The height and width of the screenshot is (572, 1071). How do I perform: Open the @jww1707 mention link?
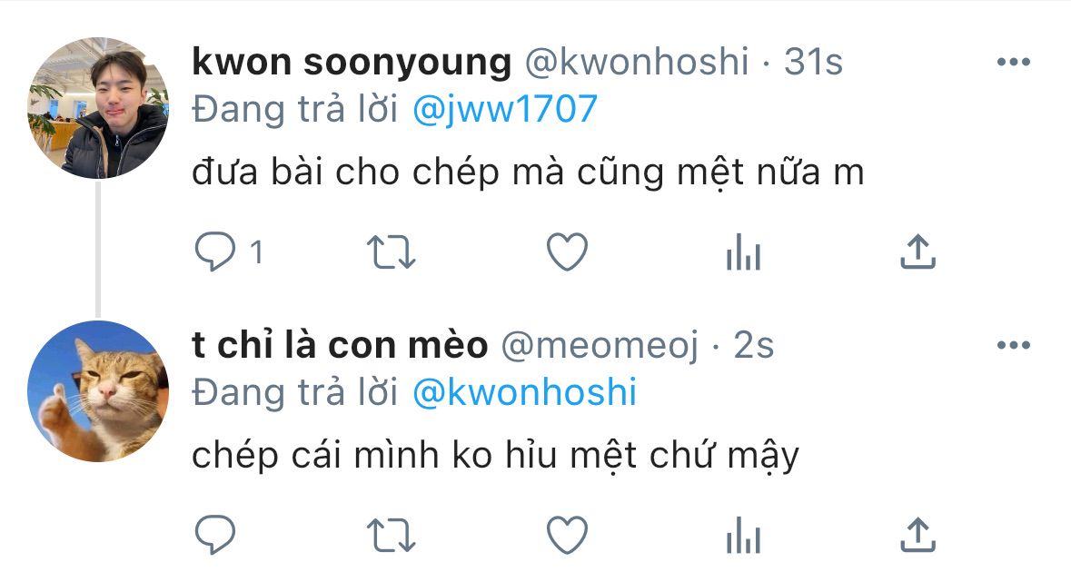click(505, 110)
